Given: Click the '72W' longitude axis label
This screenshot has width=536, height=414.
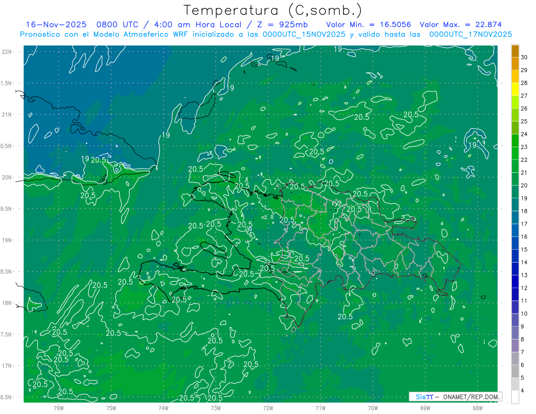Looking at the screenshot, I should (x=268, y=408).
